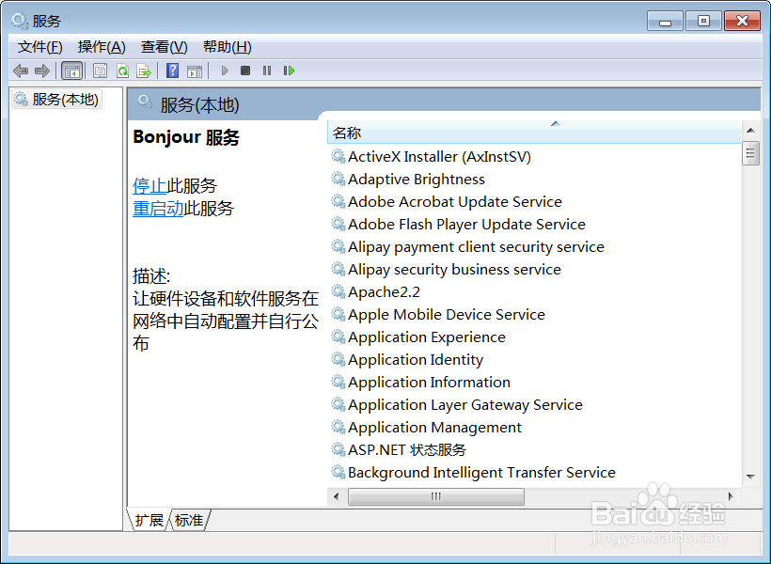Click the horizontal scrollbar left arrow
The width and height of the screenshot is (771, 564).
[336, 496]
